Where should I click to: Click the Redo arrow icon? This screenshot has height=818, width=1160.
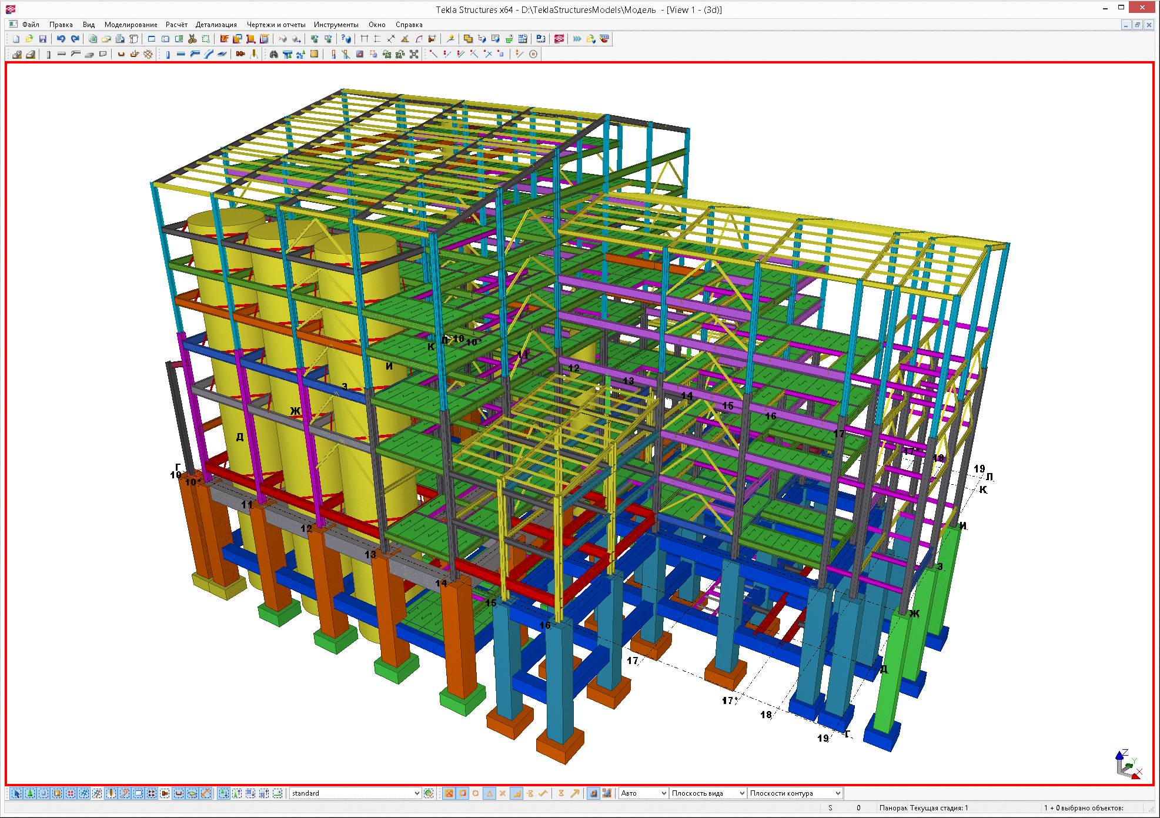(75, 39)
